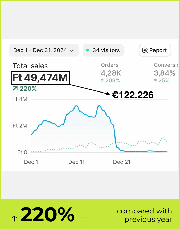
Task: Click the Ft 49,474M total sales value
Action: (40, 78)
